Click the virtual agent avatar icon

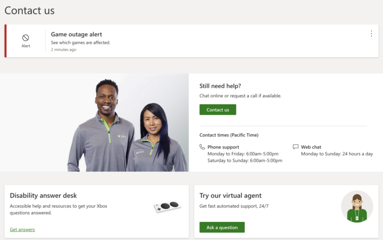point(357,207)
